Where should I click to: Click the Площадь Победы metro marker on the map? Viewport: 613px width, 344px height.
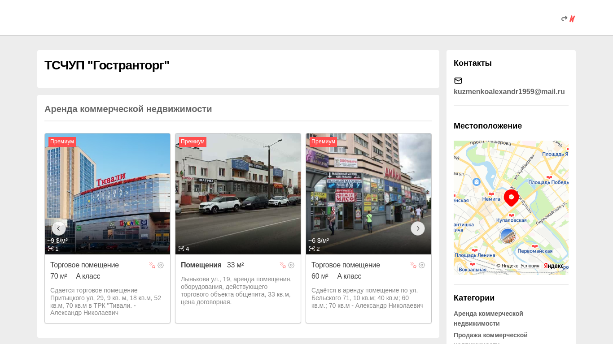coord(549,177)
